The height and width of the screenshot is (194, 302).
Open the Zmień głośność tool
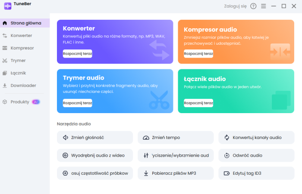[x=95, y=138]
